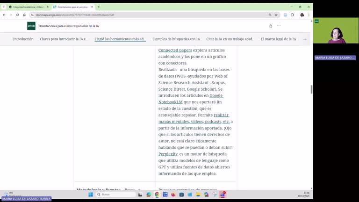This screenshot has height=202, width=359.
Task: Select the presenter webcam thumbnail
Action: (336, 30)
